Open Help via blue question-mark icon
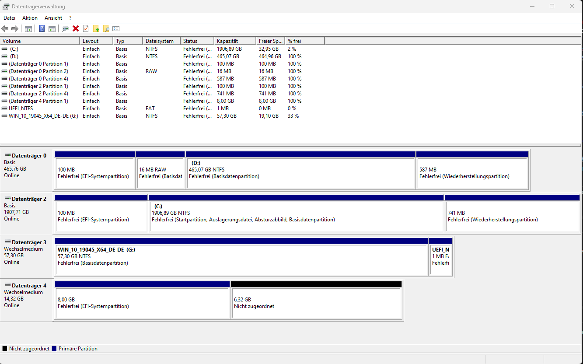Viewport: 583px width, 364px height. (x=42, y=28)
